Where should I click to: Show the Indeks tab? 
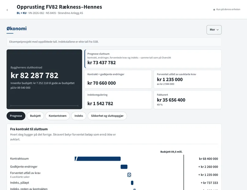[79, 116]
